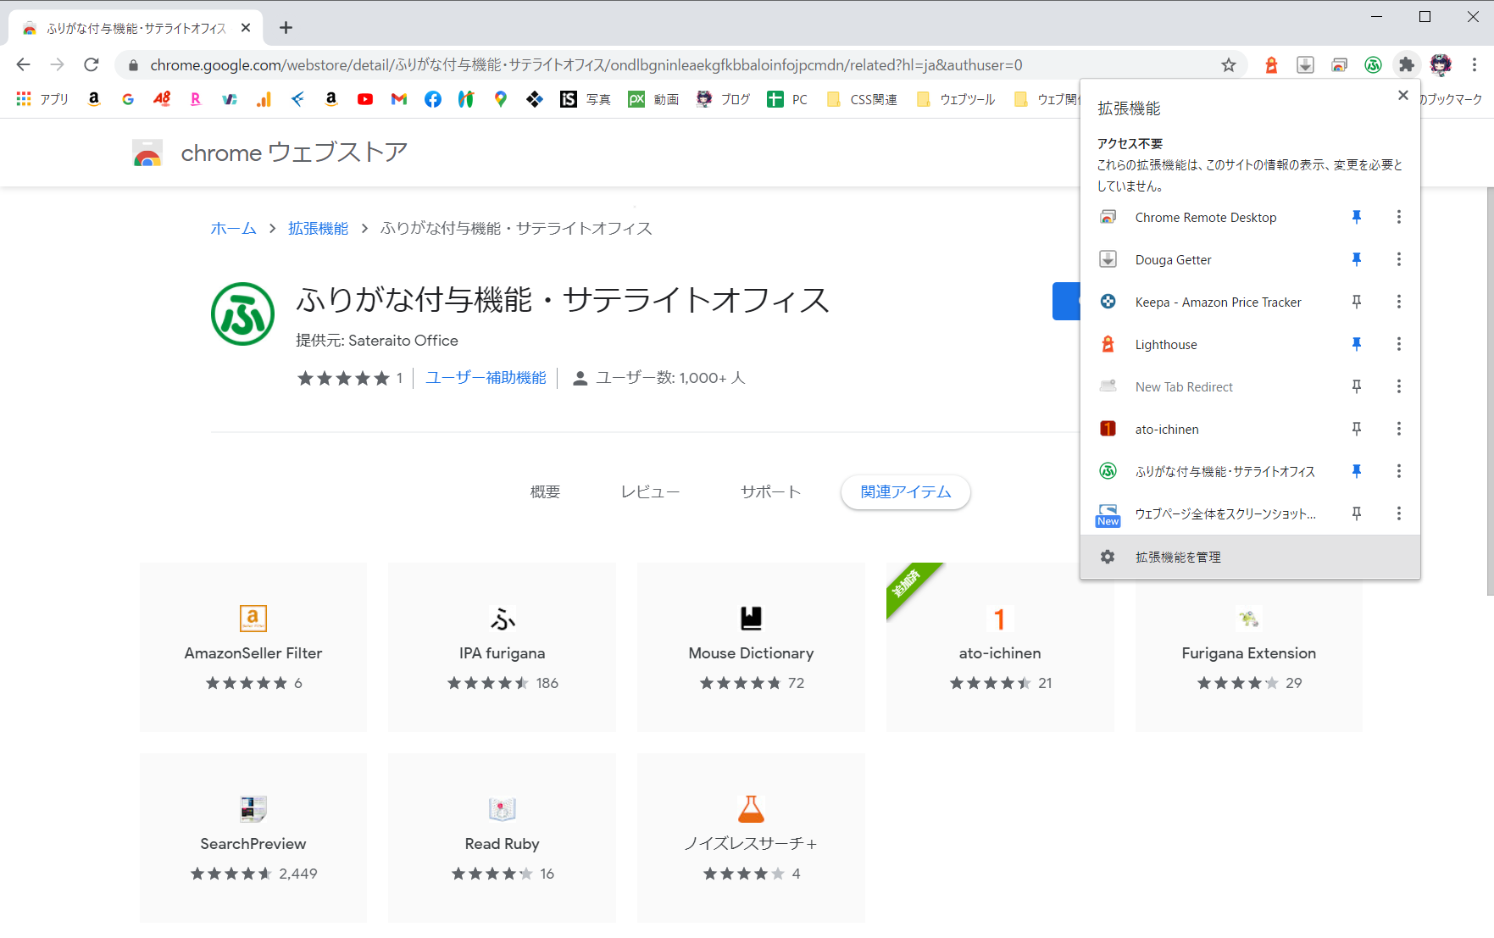This screenshot has width=1494, height=938.
Task: Open the Gmail bookmark icon
Action: pos(399,99)
